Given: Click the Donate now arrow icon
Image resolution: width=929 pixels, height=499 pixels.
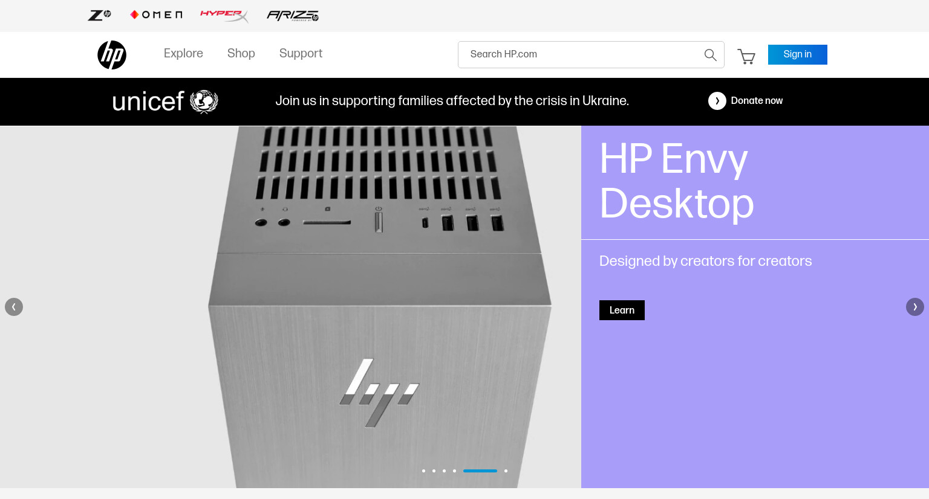Looking at the screenshot, I should (717, 101).
